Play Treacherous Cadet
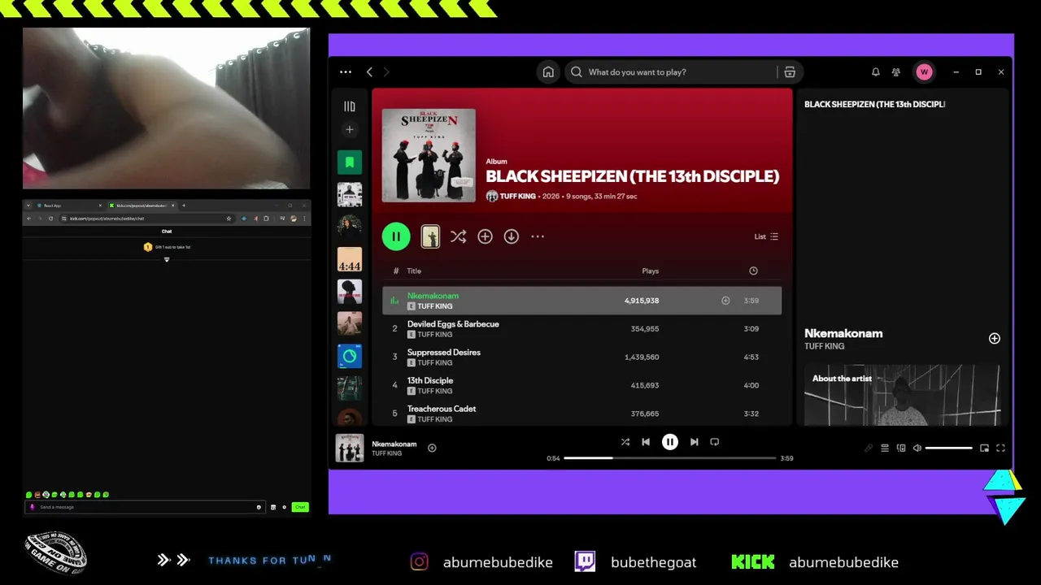Viewport: 1041px width, 585px height. pos(581,414)
